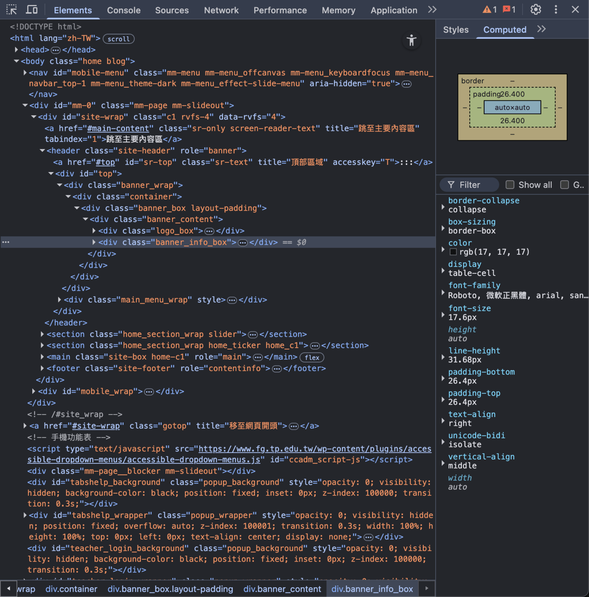589x597 pixels.
Task: Show more sidebar tabs next to Computed
Action: 541,29
